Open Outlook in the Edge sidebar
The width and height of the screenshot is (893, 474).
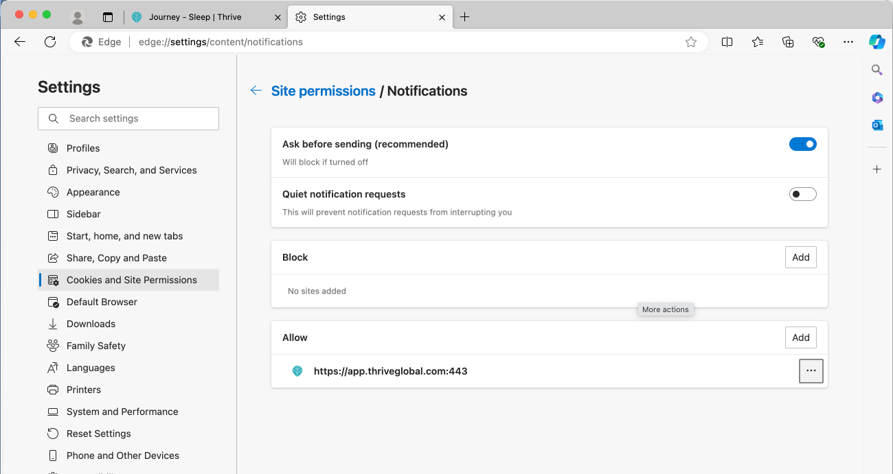coord(877,125)
